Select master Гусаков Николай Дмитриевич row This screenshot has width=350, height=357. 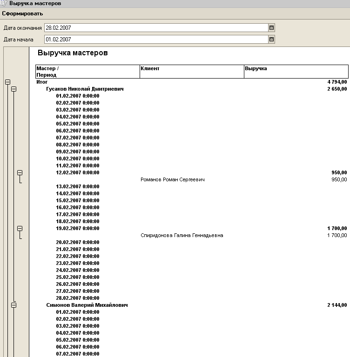(85, 89)
